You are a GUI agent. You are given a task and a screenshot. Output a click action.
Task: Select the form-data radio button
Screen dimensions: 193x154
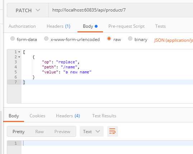pyautogui.click(x=13, y=38)
